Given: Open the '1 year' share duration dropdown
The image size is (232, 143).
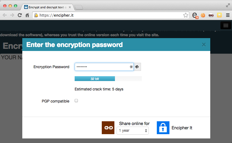Looking at the screenshot, I should point(133,131).
